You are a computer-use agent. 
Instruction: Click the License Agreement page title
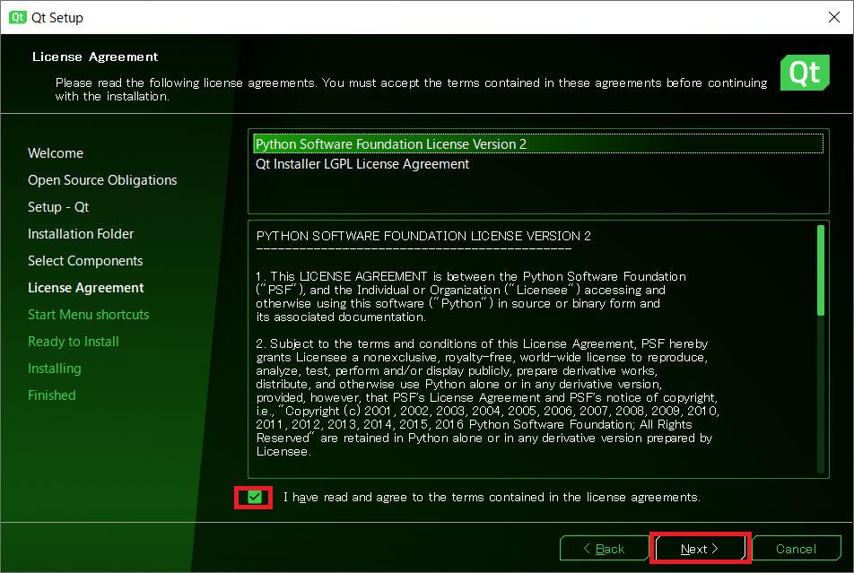[x=95, y=56]
